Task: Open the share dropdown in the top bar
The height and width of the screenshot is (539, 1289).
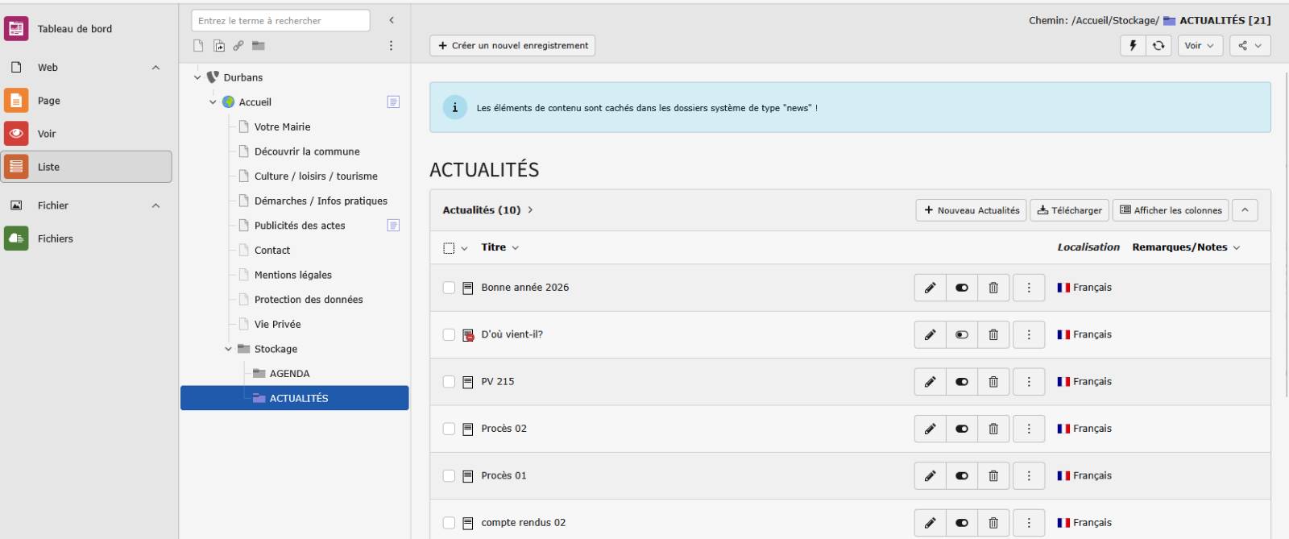Action: point(1250,46)
